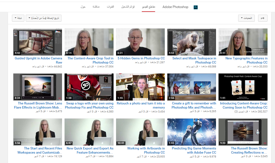Open the Content-Aware Crop Tool video thumbnail

[89, 42]
